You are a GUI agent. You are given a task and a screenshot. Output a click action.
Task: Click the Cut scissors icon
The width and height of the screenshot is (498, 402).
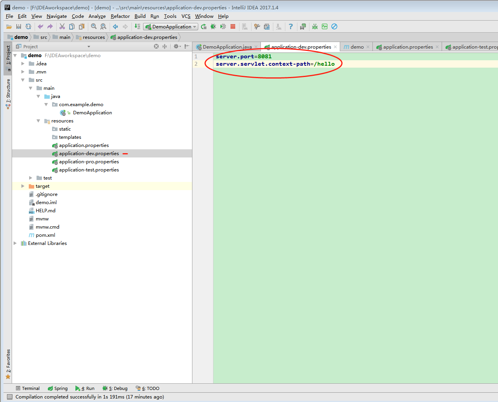[x=62, y=27]
